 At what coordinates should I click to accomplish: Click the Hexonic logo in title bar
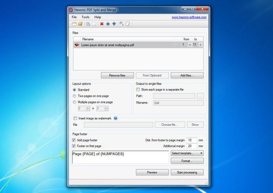tap(71, 10)
